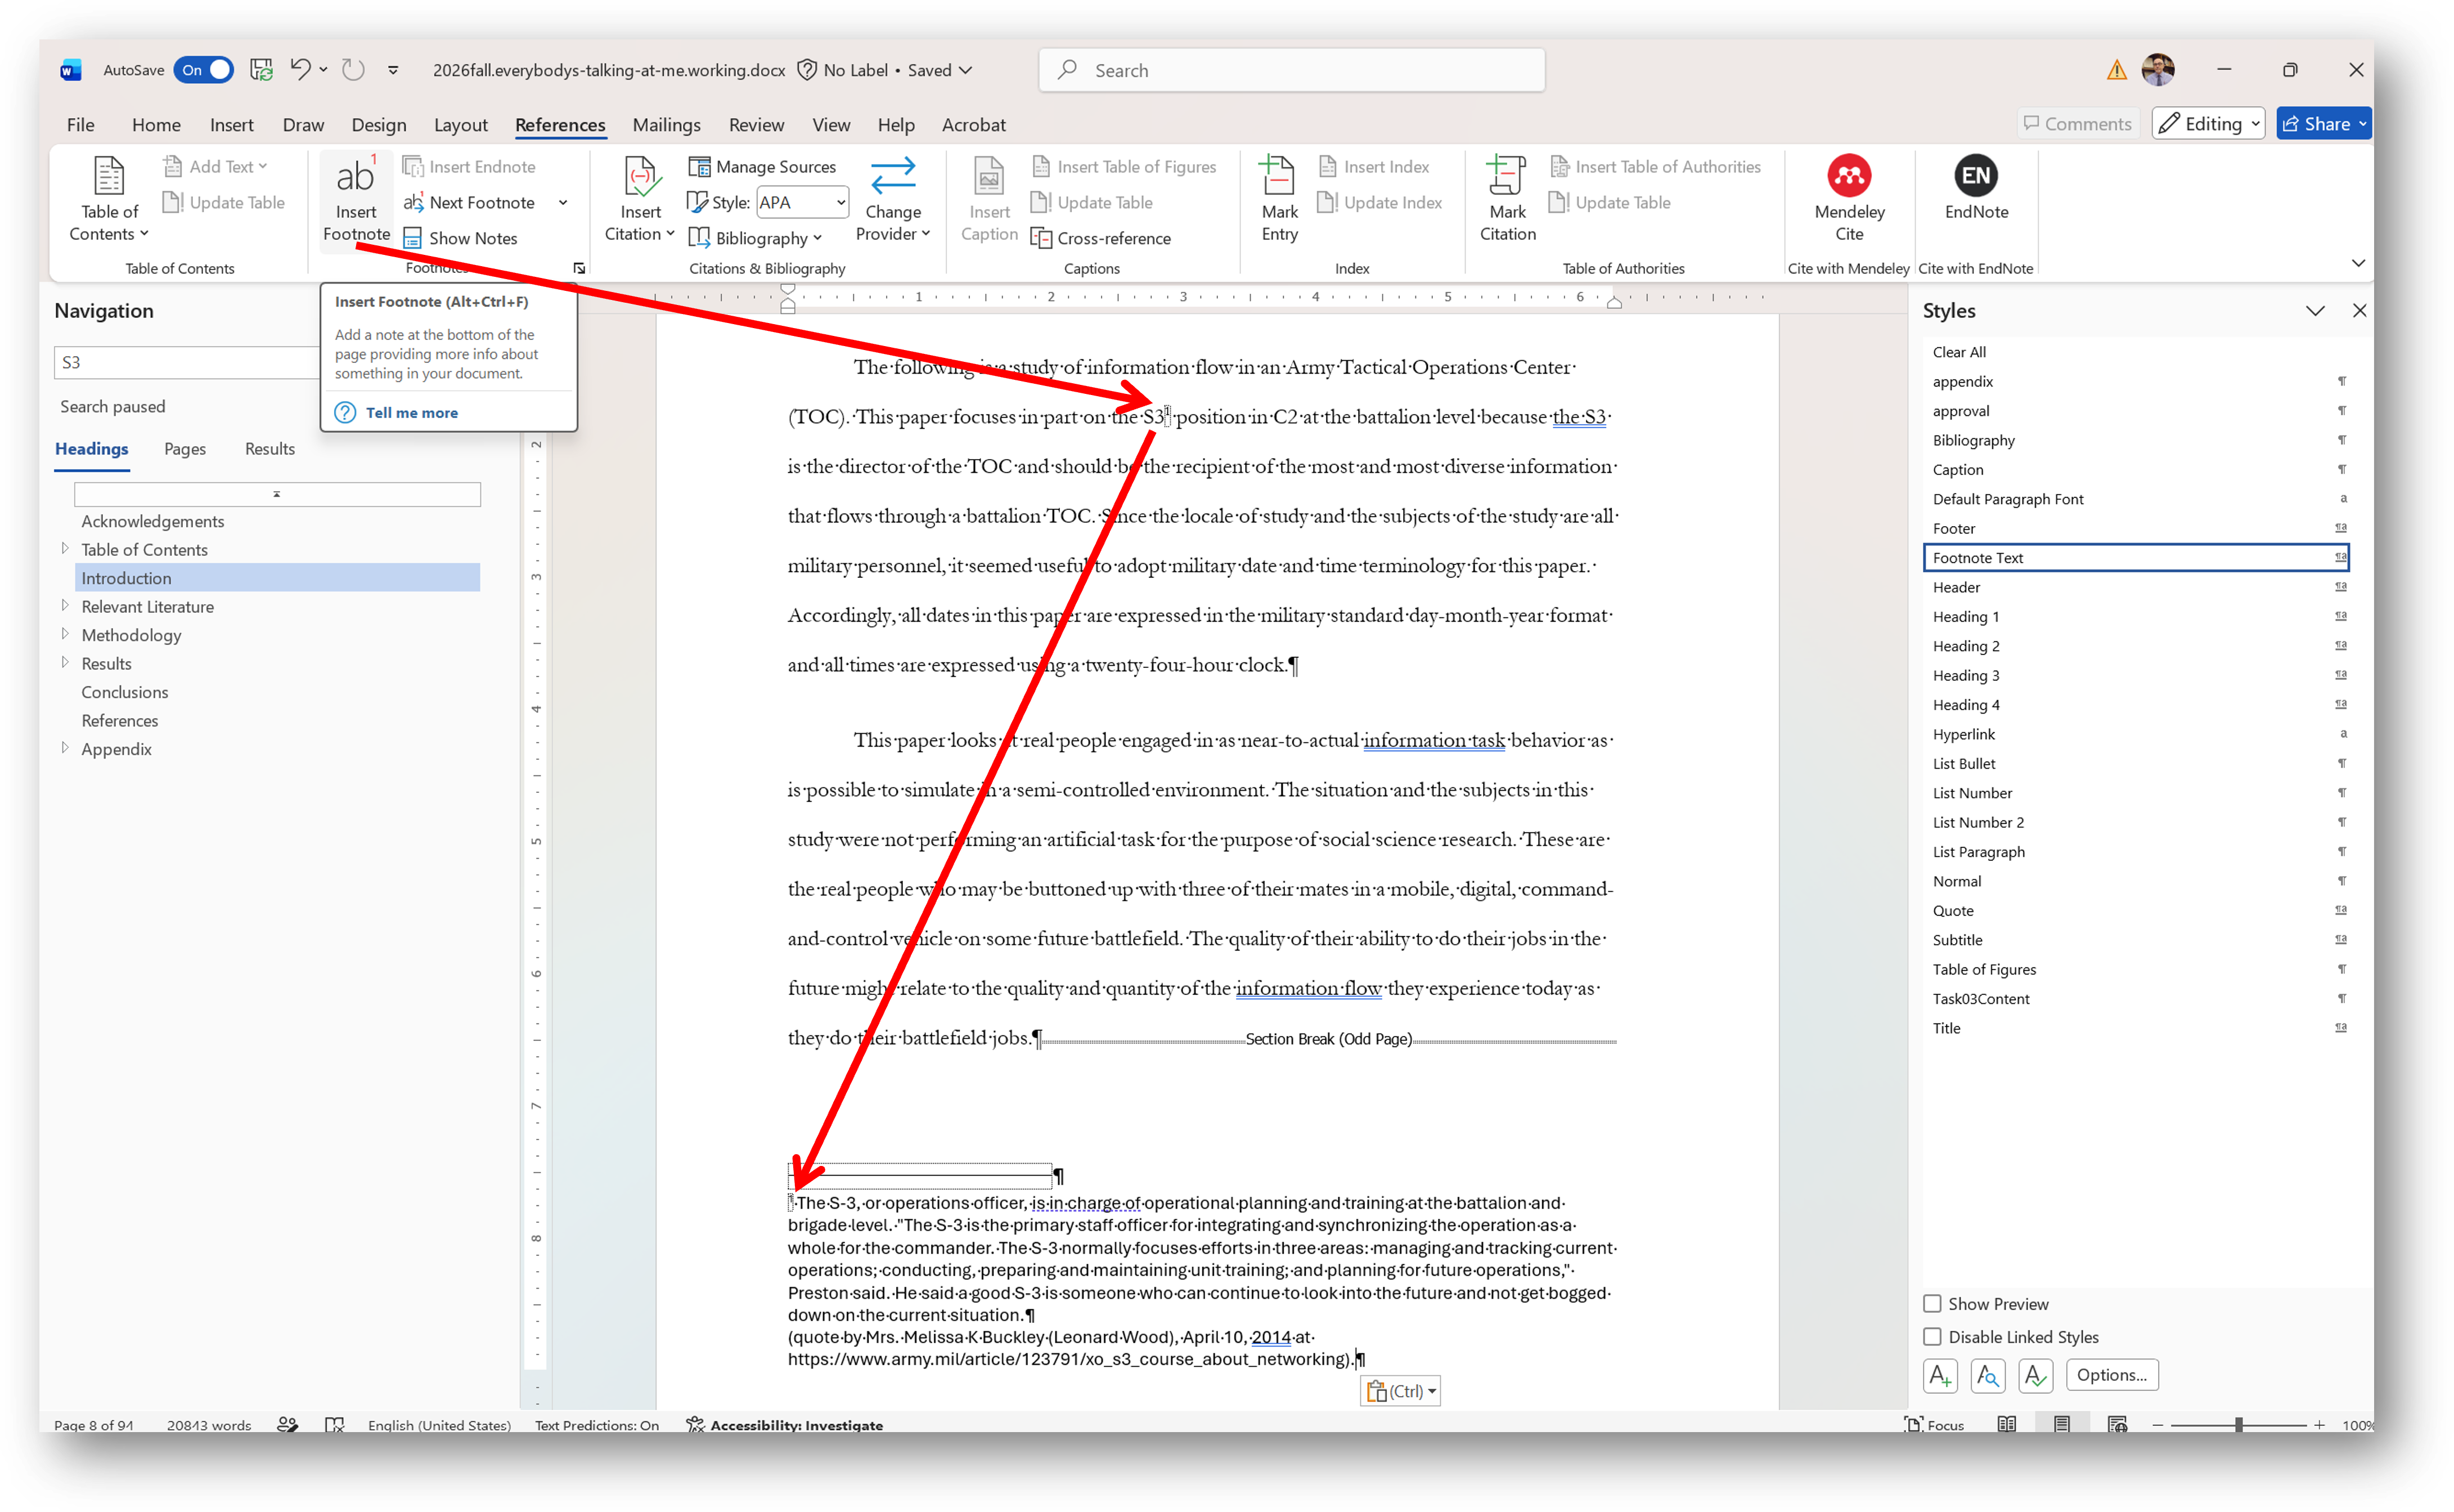Launch the EndNote add-in
The height and width of the screenshot is (1512, 2454).
pos(1976,189)
